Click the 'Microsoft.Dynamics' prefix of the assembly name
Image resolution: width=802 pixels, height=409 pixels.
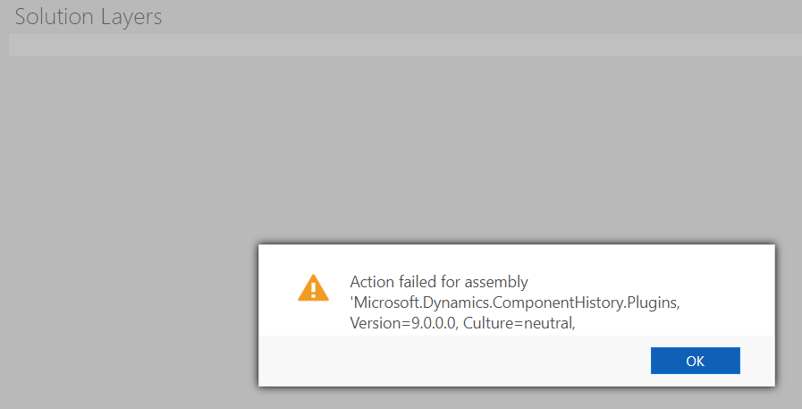420,303
